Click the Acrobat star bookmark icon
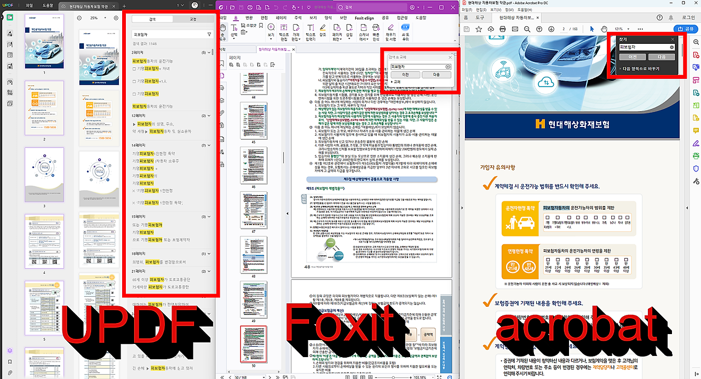 [478, 29]
